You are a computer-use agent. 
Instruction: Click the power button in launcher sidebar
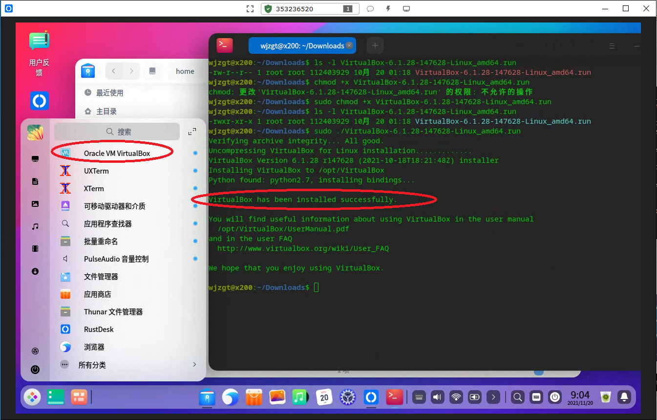35,370
